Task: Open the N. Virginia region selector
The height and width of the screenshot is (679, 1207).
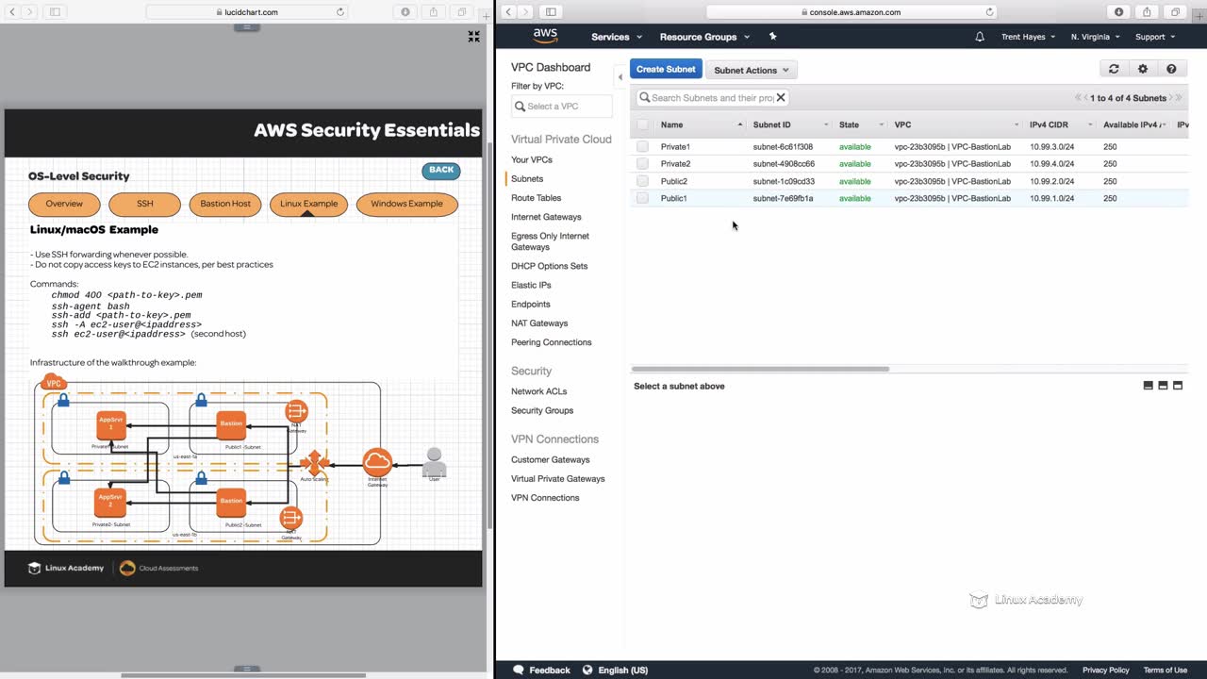Action: [1095, 37]
